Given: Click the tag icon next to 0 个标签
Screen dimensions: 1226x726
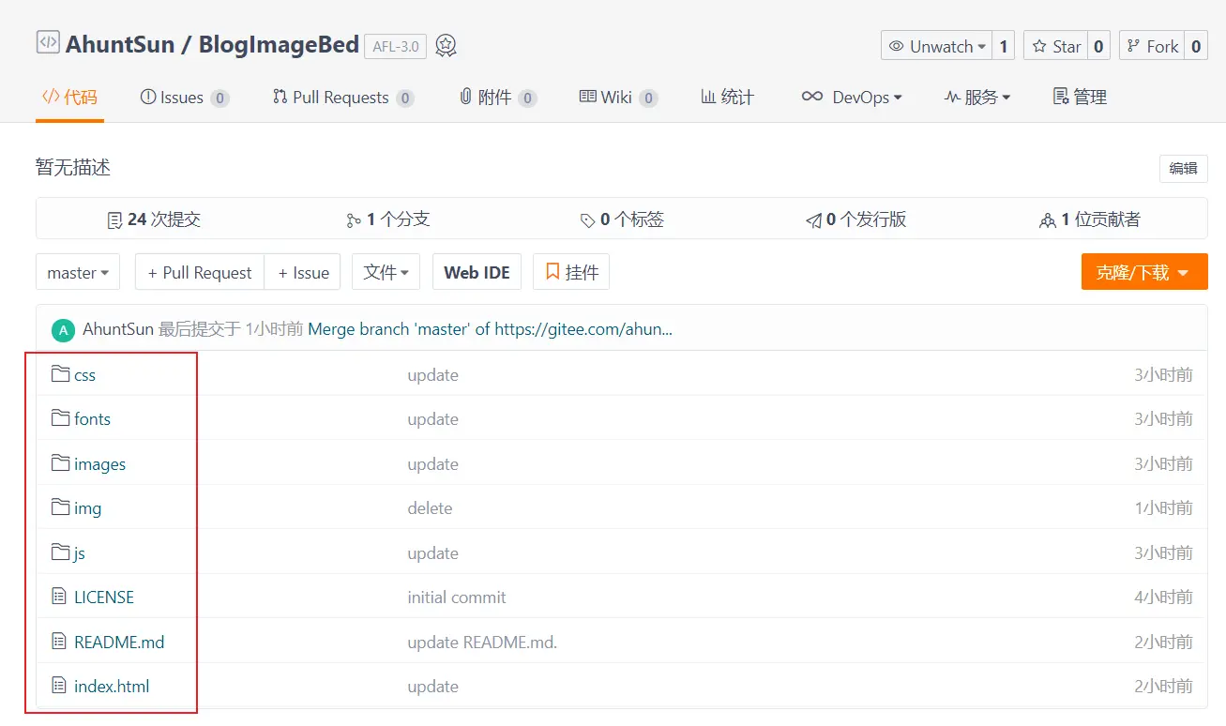Looking at the screenshot, I should [x=588, y=220].
